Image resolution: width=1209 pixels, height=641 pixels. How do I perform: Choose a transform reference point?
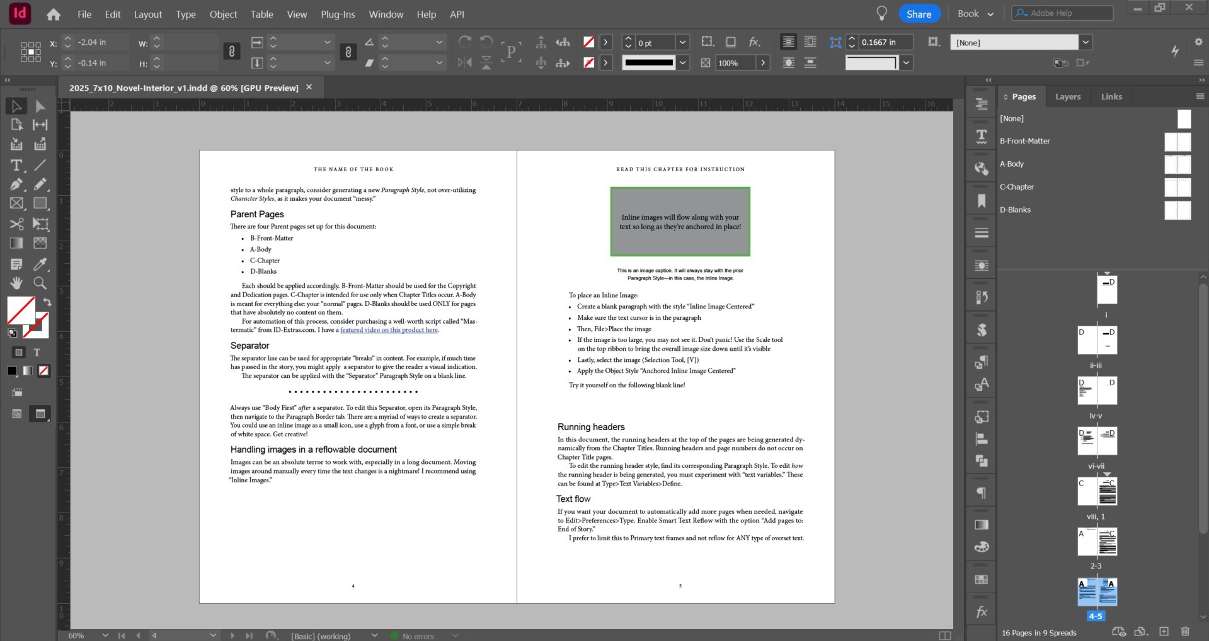click(31, 52)
